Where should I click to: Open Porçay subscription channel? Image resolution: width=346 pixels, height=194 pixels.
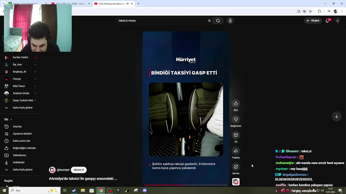click(21, 79)
